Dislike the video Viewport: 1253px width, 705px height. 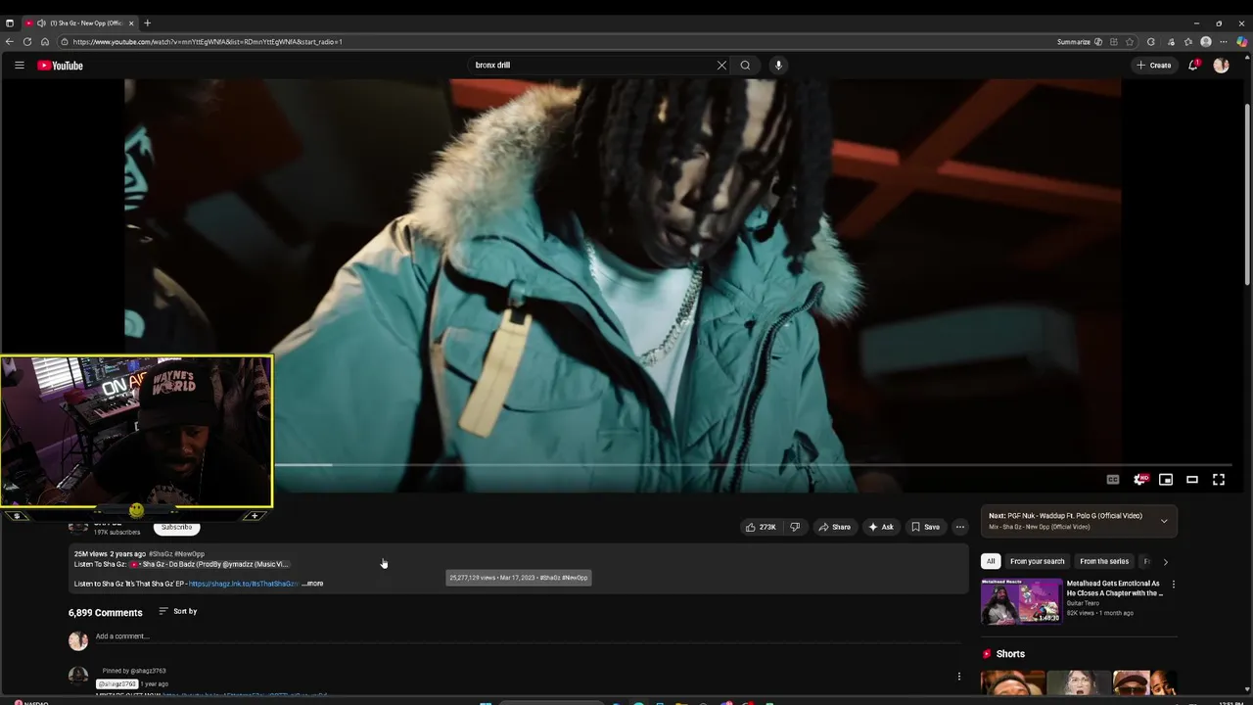coord(795,527)
